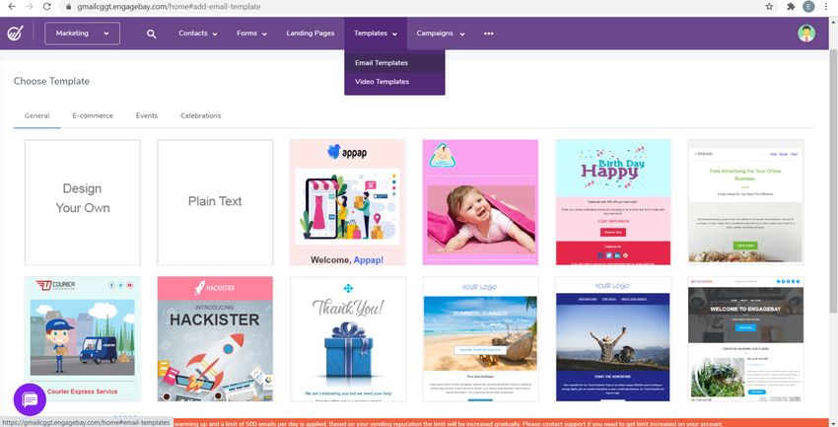This screenshot has height=427, width=838.
Task: Click the EngageBay logo icon
Action: click(x=15, y=34)
